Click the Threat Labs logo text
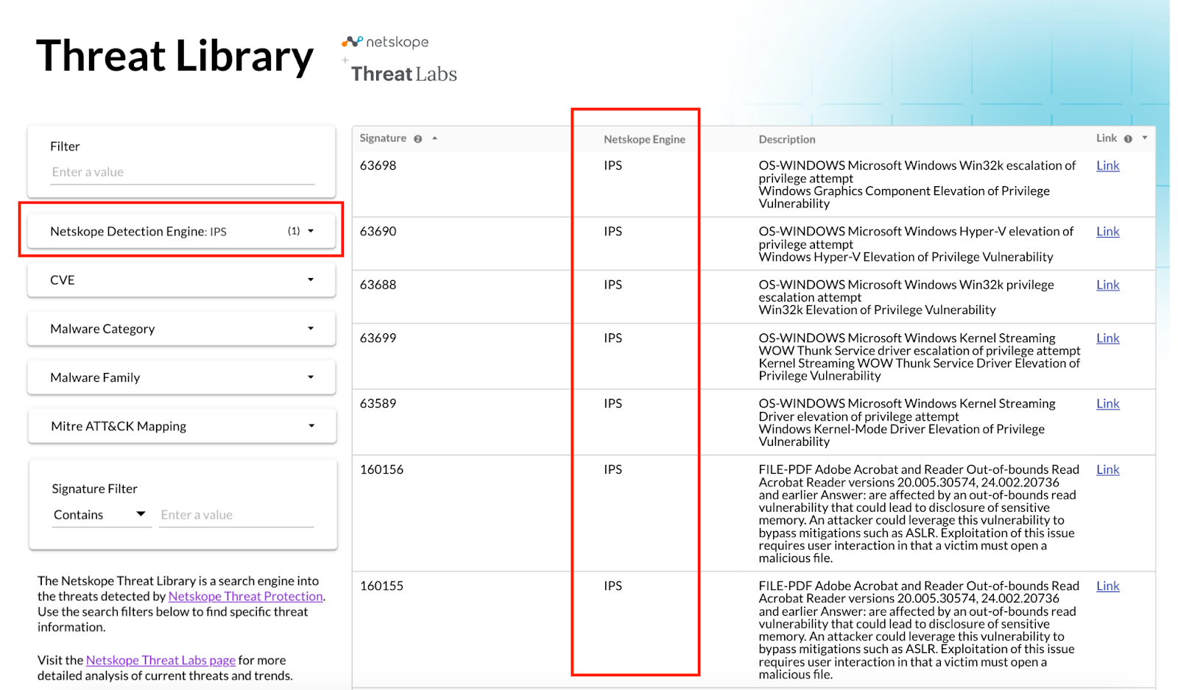This screenshot has width=1178, height=690. point(403,74)
